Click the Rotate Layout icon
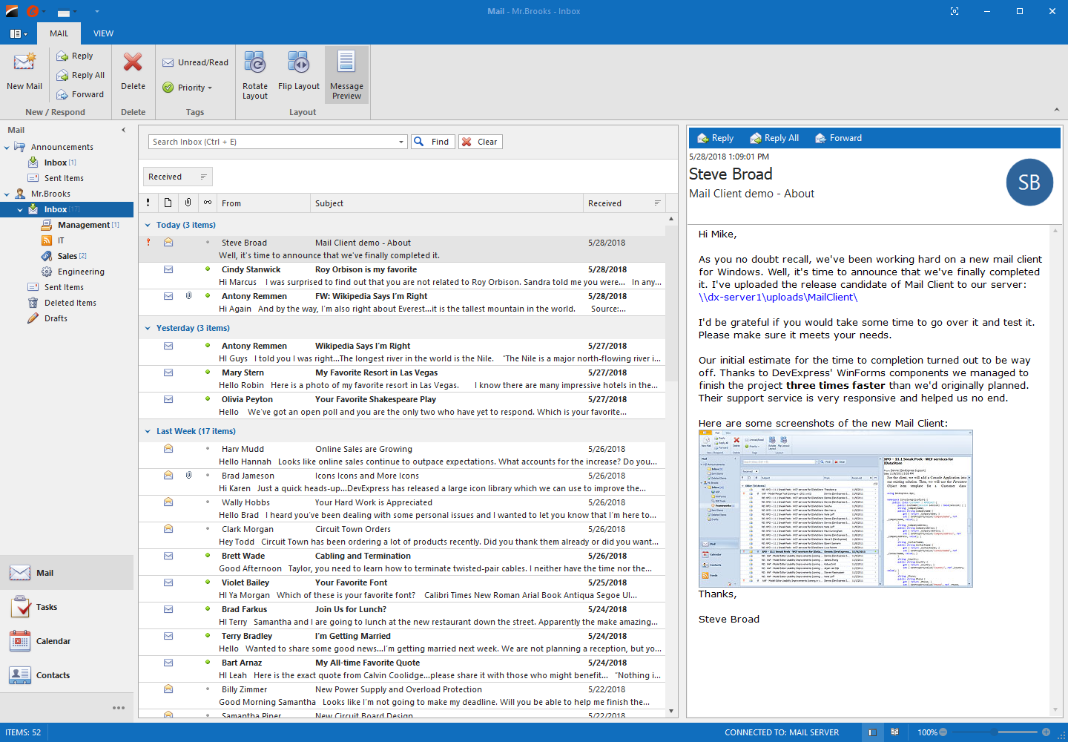Image resolution: width=1068 pixels, height=742 pixels. [x=254, y=64]
